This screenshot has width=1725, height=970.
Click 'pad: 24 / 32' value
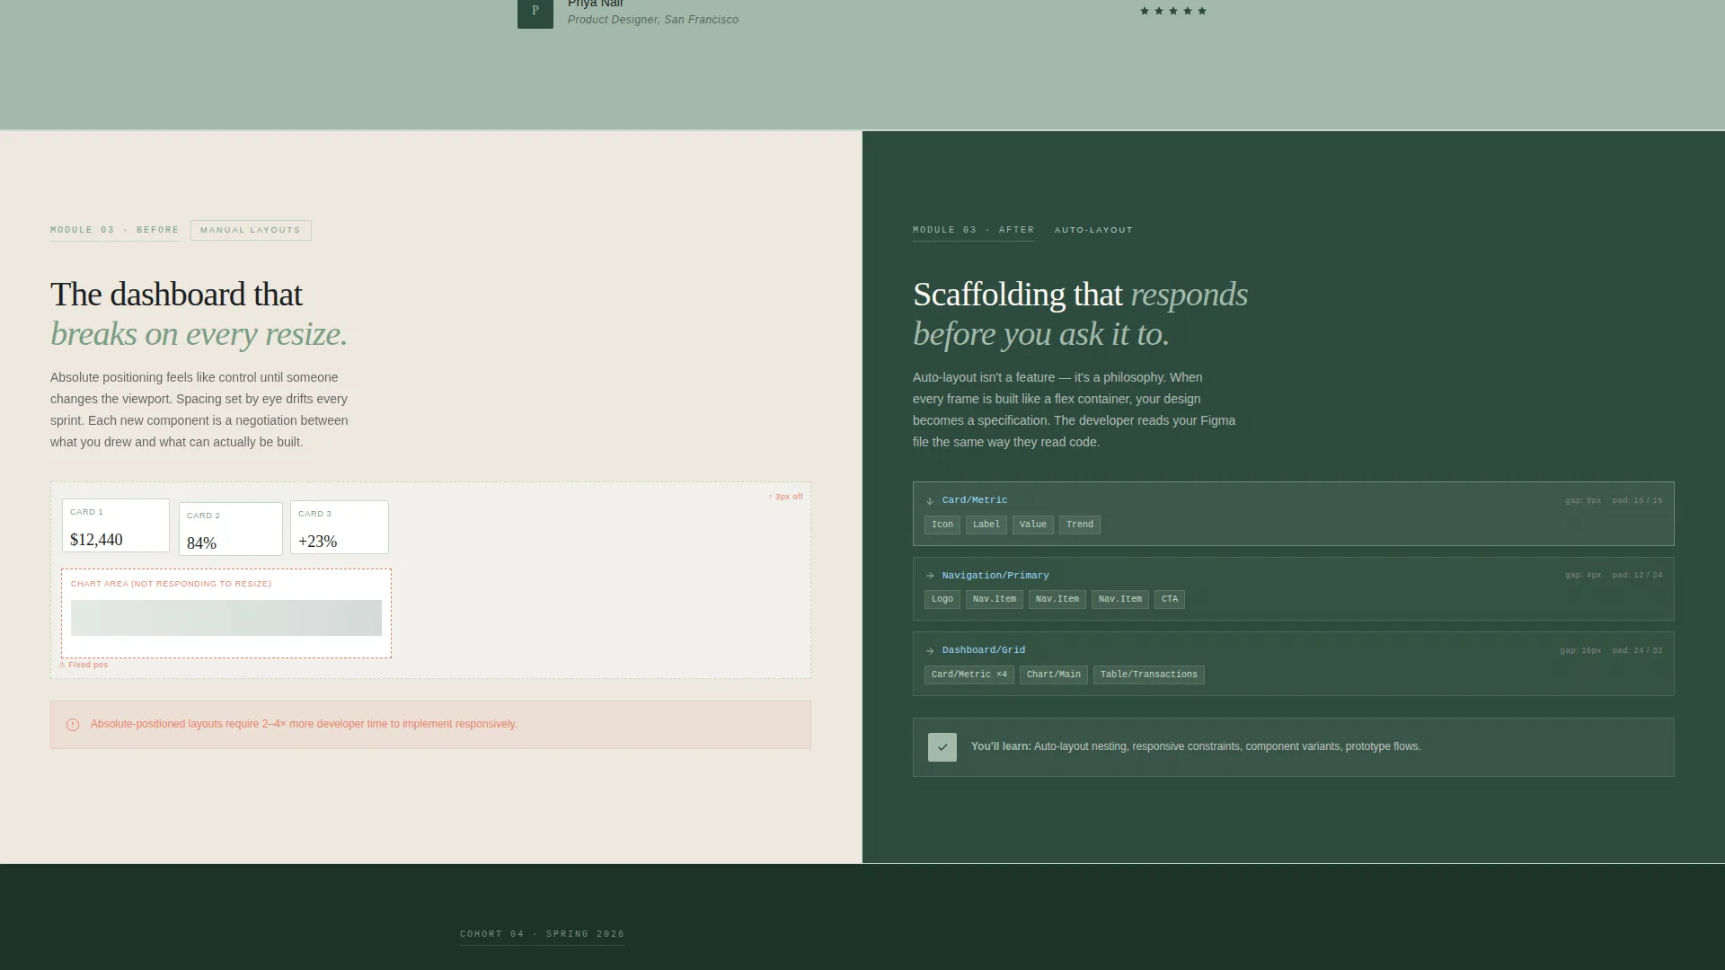pos(1637,650)
